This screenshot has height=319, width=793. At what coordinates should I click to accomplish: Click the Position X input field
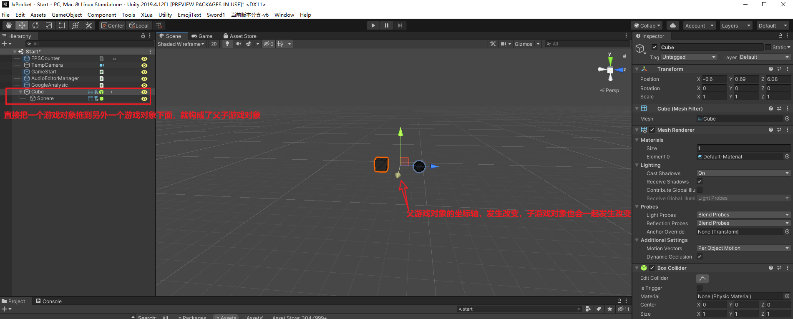click(714, 79)
